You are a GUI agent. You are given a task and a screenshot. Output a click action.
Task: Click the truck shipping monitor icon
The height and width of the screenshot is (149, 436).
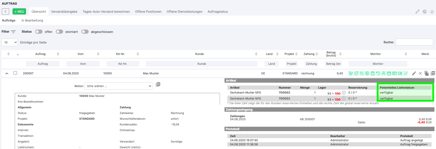[400, 73]
